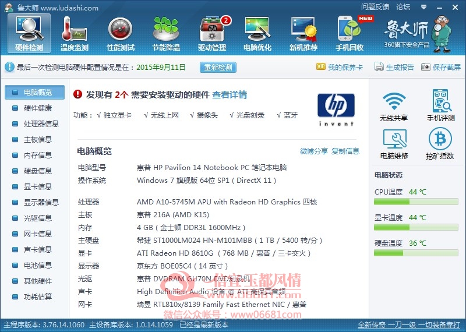Open the 电脑维修 computer repair tool

point(394,144)
